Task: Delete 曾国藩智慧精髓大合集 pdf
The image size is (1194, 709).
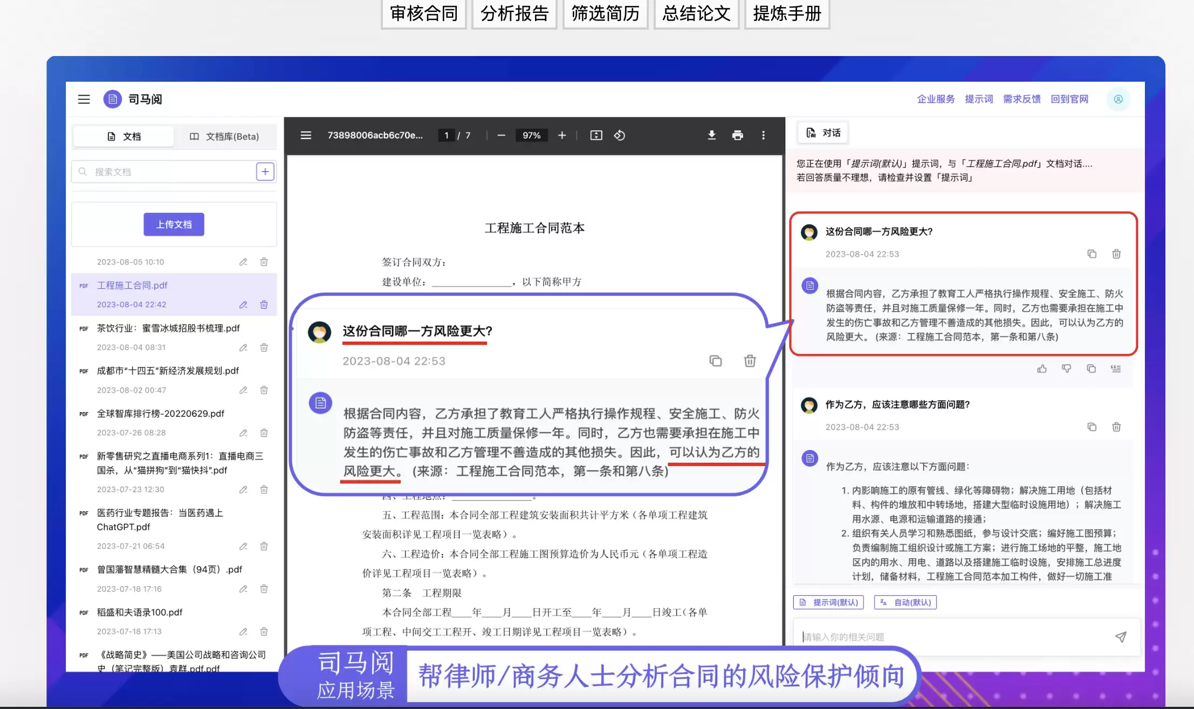Action: (x=264, y=589)
